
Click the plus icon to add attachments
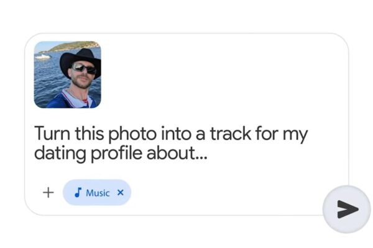(x=48, y=193)
